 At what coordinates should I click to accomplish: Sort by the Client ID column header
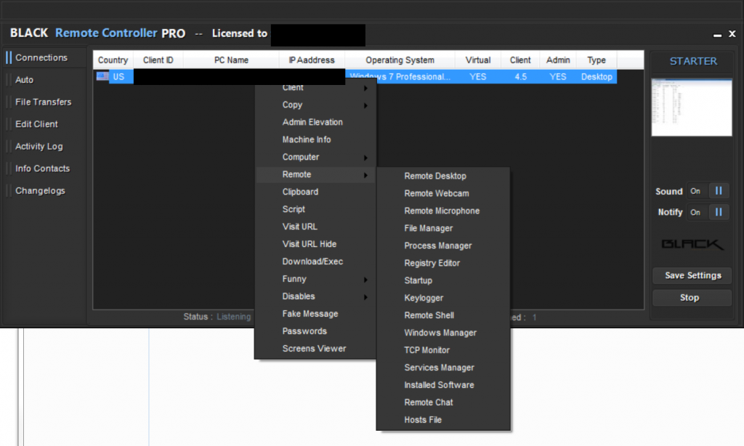pyautogui.click(x=158, y=60)
